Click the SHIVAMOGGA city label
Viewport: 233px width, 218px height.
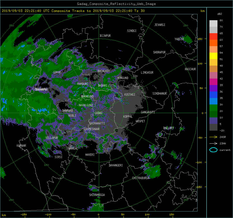tap(97, 195)
